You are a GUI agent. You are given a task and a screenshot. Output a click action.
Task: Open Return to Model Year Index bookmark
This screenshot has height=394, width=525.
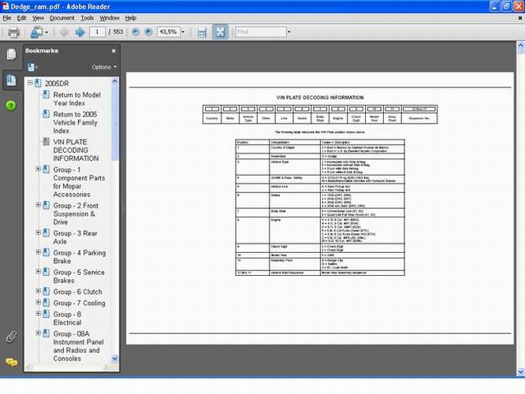tap(76, 99)
